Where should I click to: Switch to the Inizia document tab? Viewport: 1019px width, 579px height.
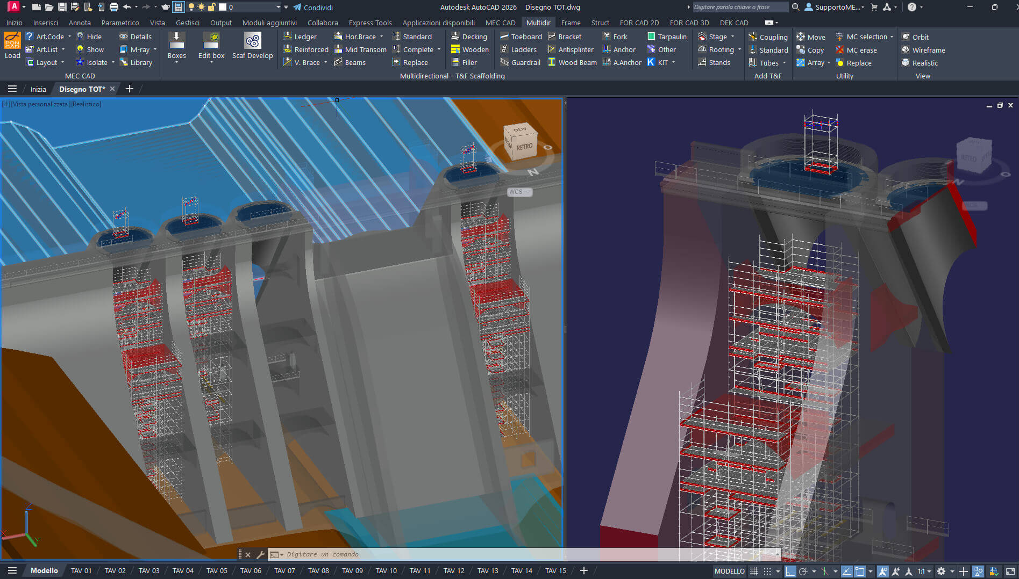(x=38, y=89)
